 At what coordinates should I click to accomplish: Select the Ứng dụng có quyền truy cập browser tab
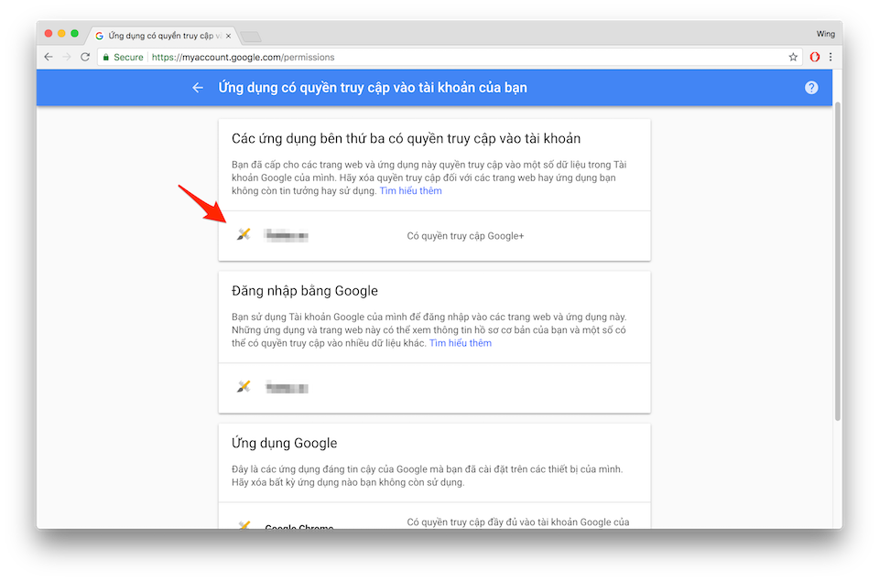click(x=161, y=36)
